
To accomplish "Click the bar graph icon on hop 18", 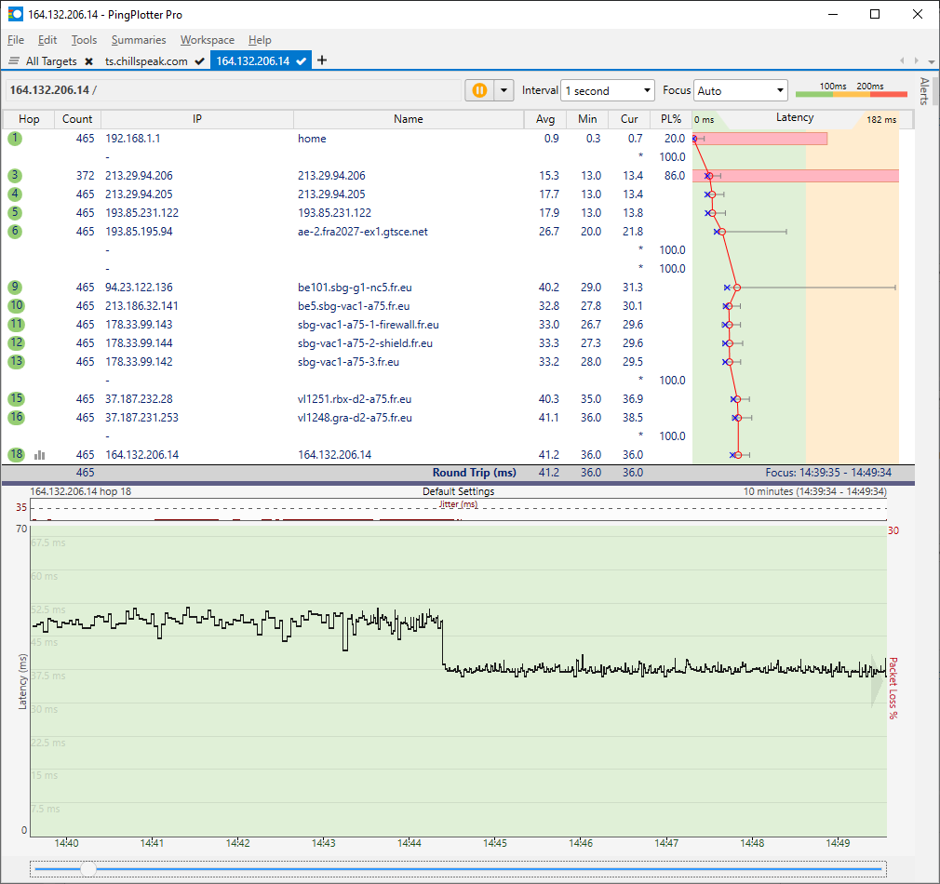I will [x=40, y=455].
